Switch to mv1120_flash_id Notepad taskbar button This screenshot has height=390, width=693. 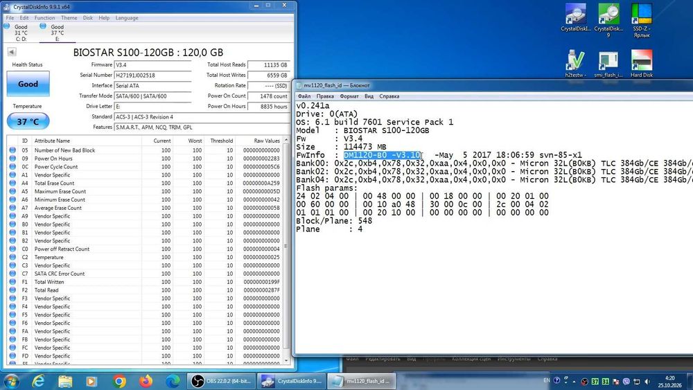click(362, 381)
